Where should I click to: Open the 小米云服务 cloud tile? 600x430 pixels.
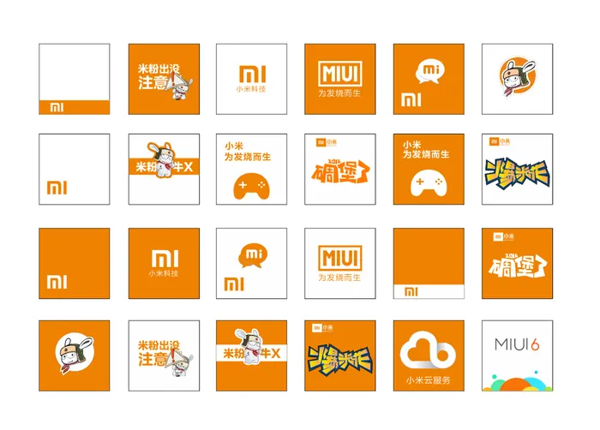(429, 355)
